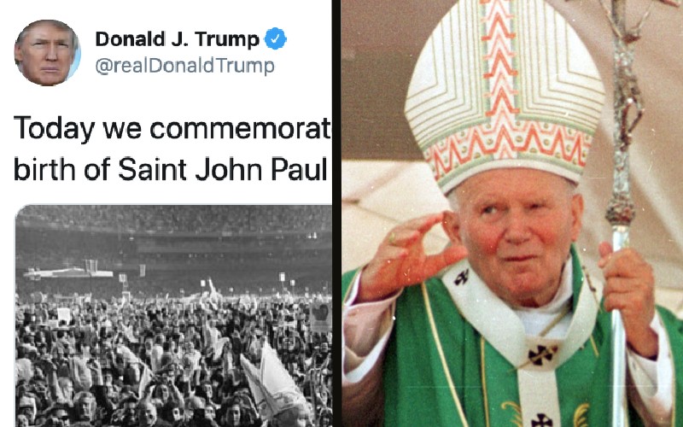The width and height of the screenshot is (683, 427).
Task: Open the black-and-white stadium crowd photo
Action: tap(174, 315)
